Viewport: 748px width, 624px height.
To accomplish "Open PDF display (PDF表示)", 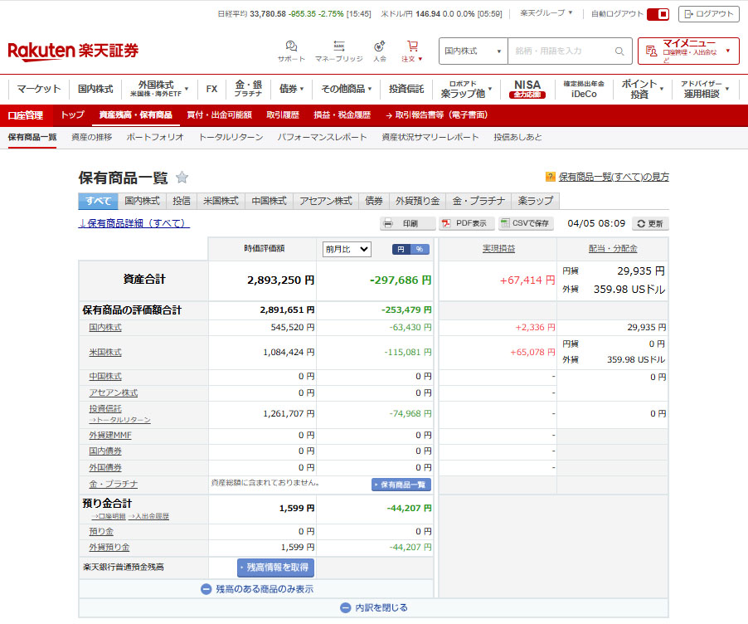I will (467, 223).
